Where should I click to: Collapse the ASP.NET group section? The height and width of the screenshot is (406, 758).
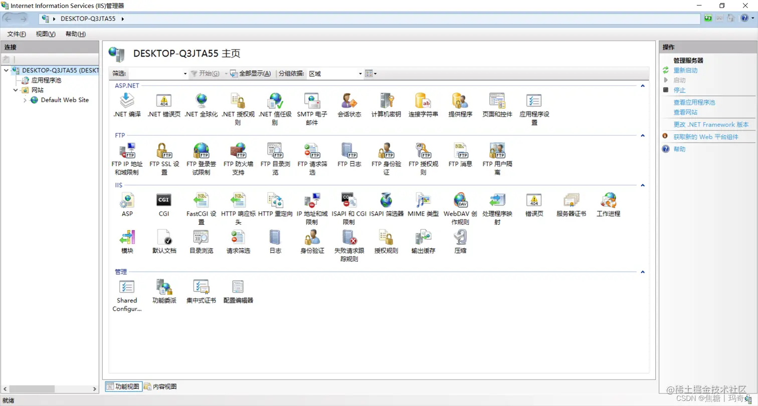pyautogui.click(x=642, y=86)
